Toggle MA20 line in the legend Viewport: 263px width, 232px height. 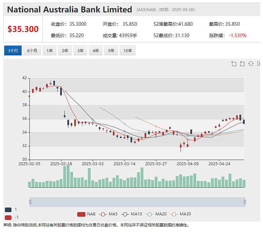coord(156,214)
